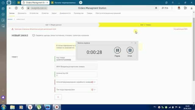Screen dimensions: 195x110
Task: Open the Заказы menu tab
Action: point(12,13)
